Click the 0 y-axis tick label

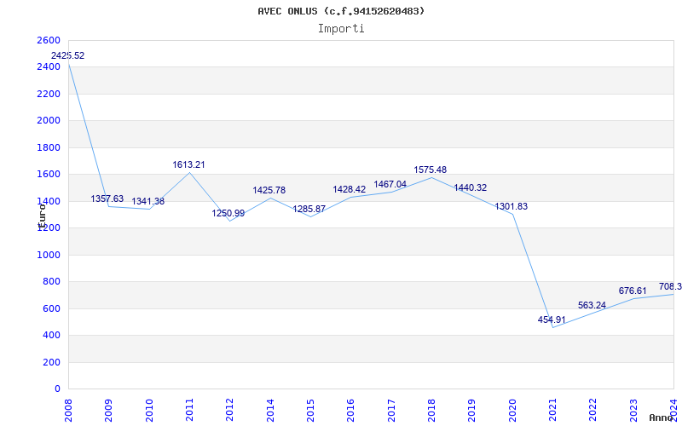(x=57, y=389)
